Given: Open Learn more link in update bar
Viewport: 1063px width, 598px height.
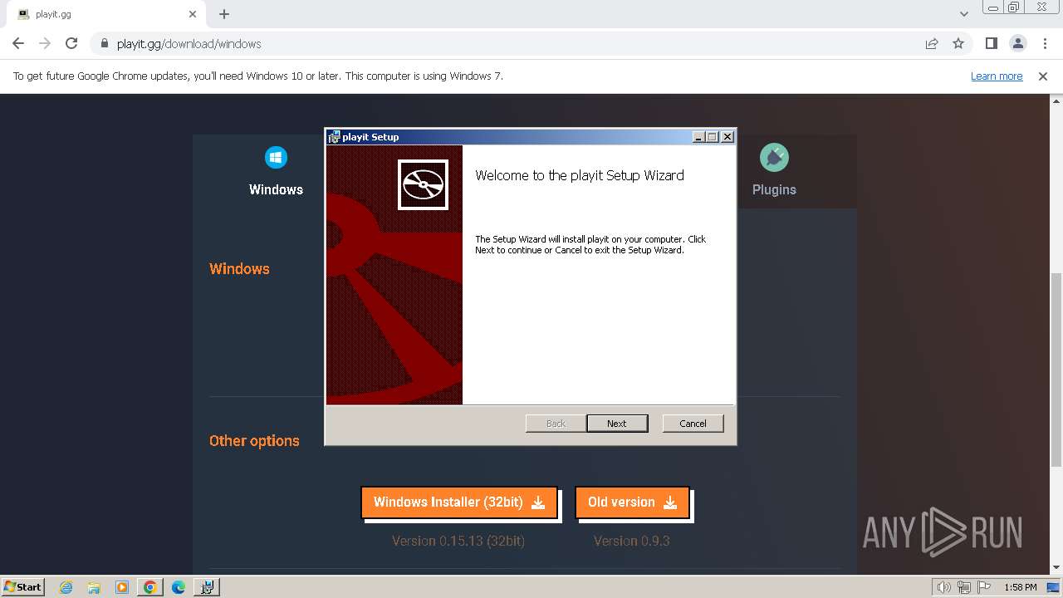Looking at the screenshot, I should (997, 76).
